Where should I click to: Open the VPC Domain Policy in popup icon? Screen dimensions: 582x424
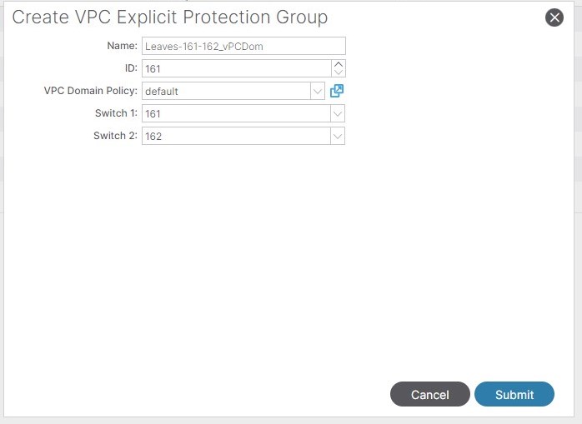[x=337, y=91]
